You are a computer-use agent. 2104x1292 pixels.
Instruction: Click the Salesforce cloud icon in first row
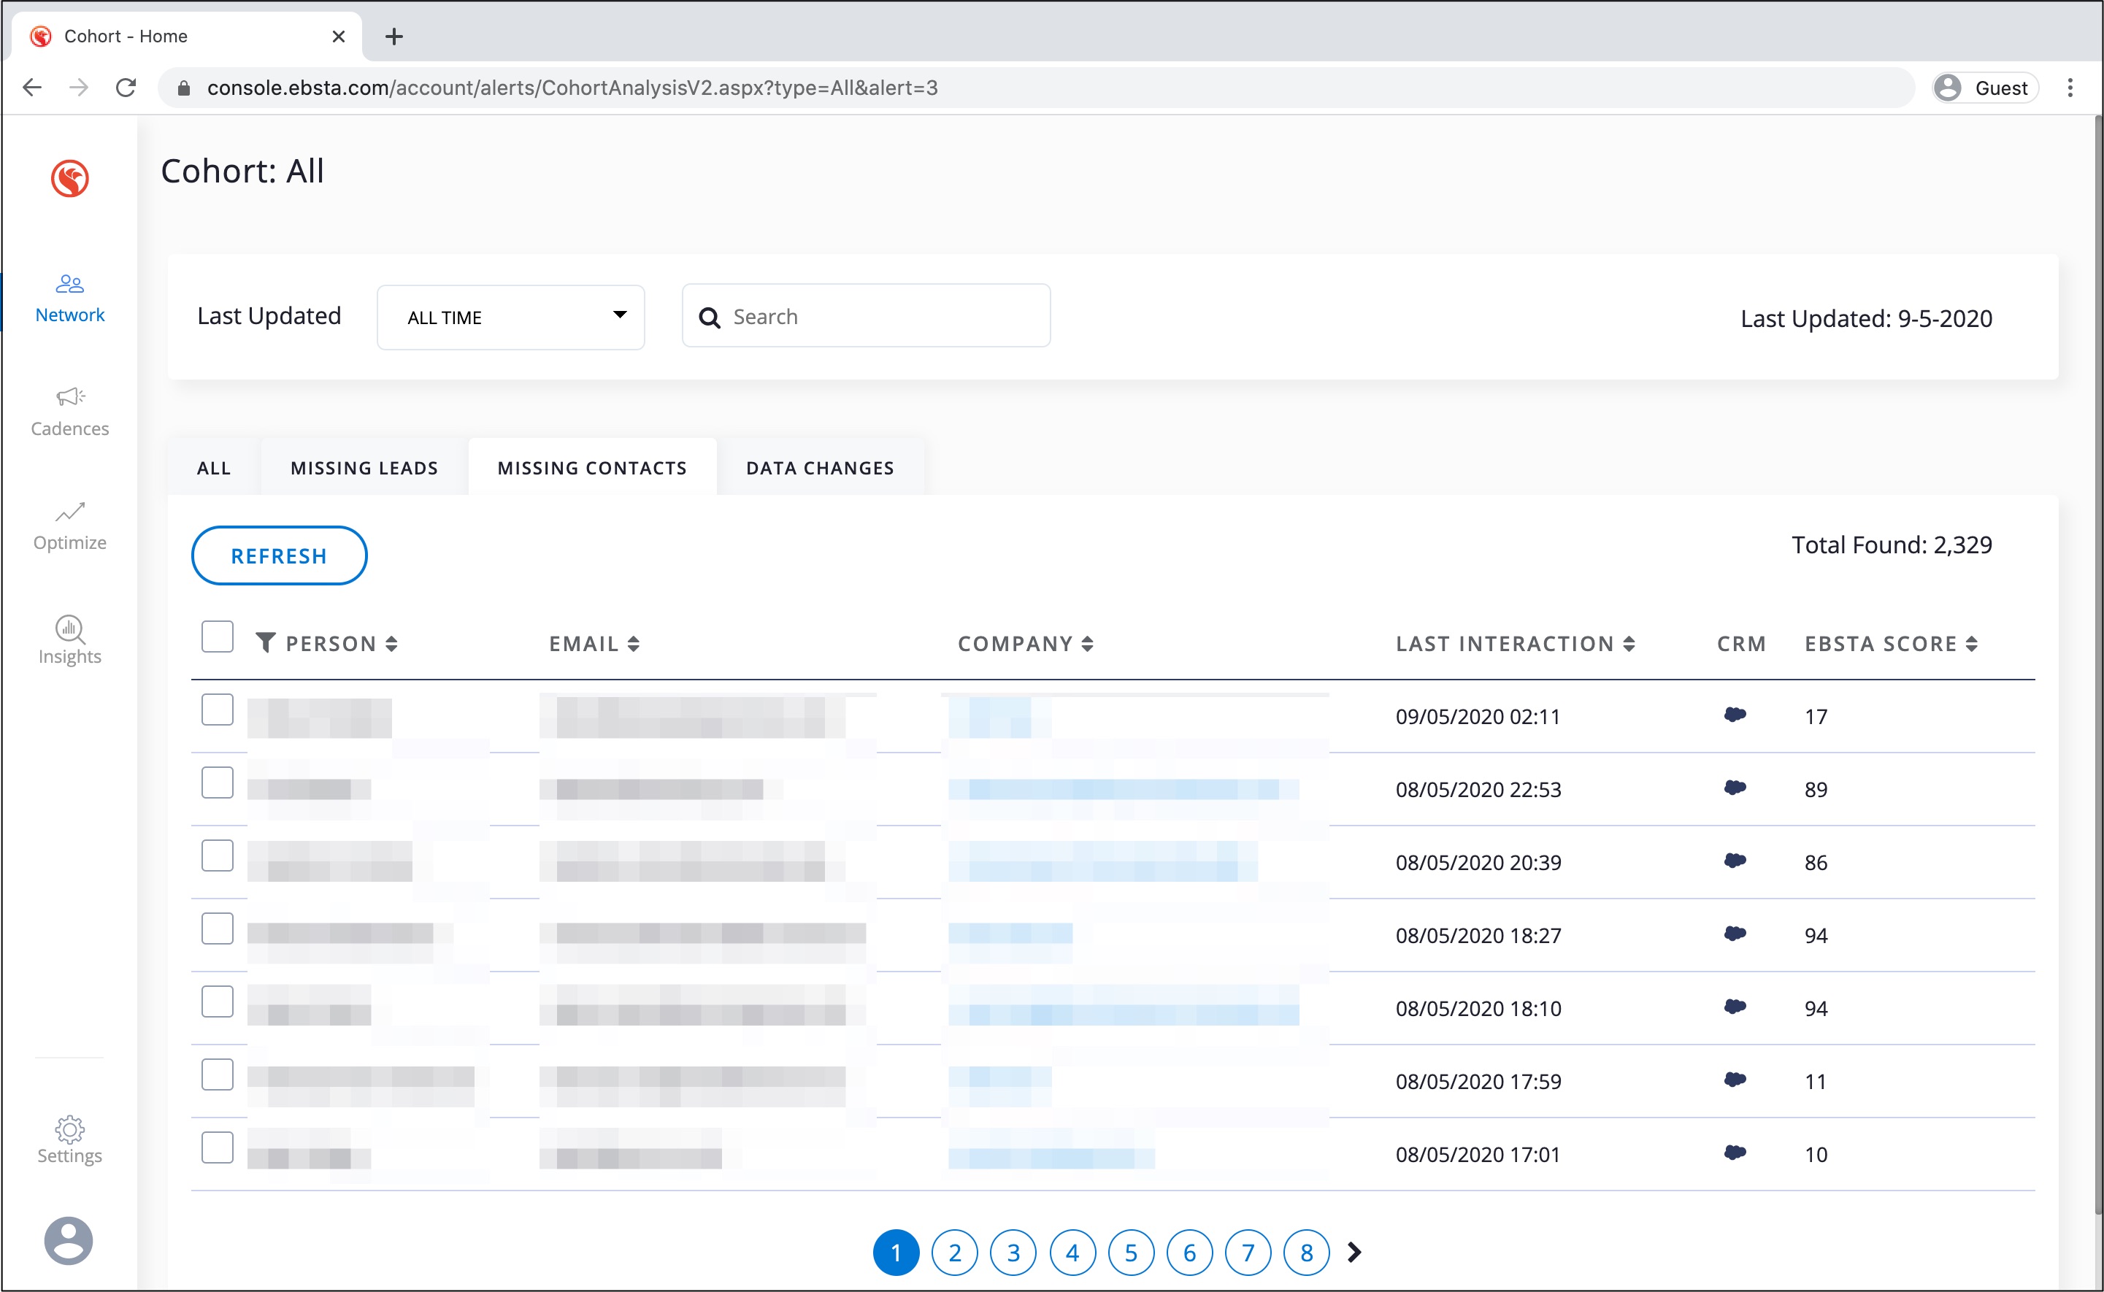tap(1734, 715)
